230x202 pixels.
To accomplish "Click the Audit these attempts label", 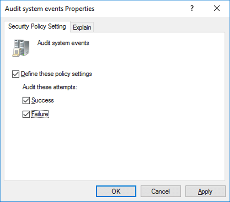I will [x=50, y=87].
